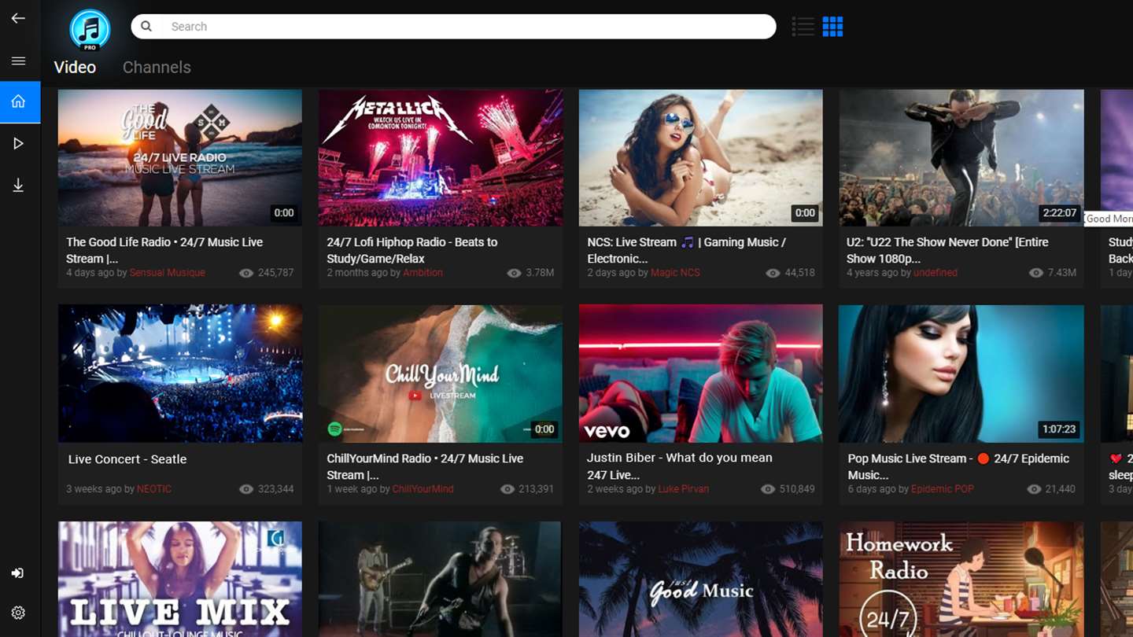Open the Metallica concert thumbnail
This screenshot has width=1133, height=637.
[x=441, y=158]
